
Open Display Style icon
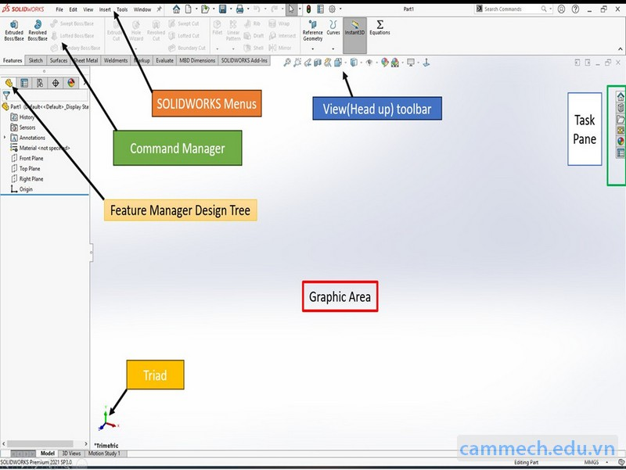pyautogui.click(x=354, y=63)
